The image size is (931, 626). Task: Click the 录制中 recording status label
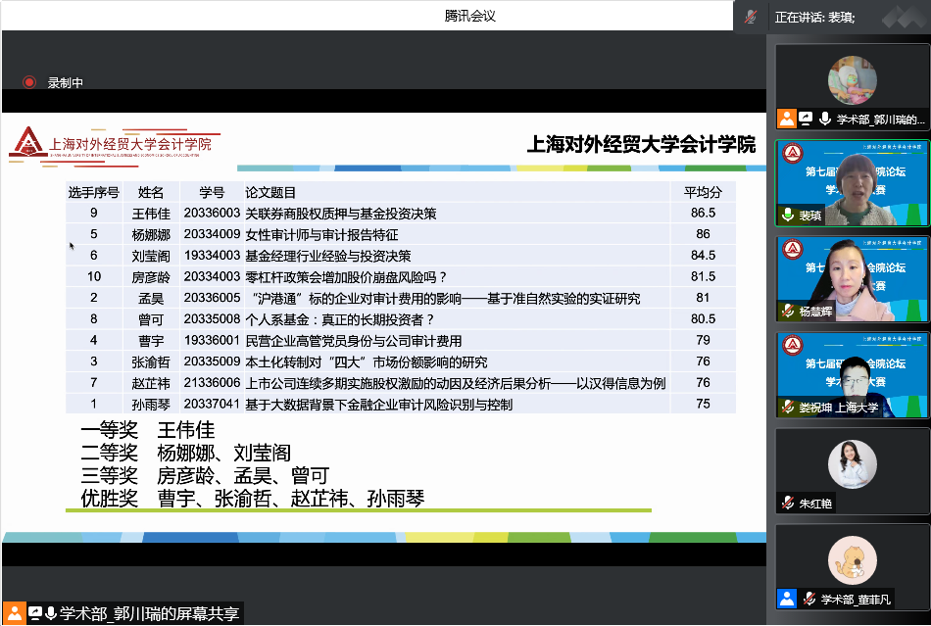66,83
